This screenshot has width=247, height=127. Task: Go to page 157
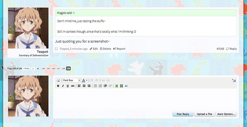[58, 68]
